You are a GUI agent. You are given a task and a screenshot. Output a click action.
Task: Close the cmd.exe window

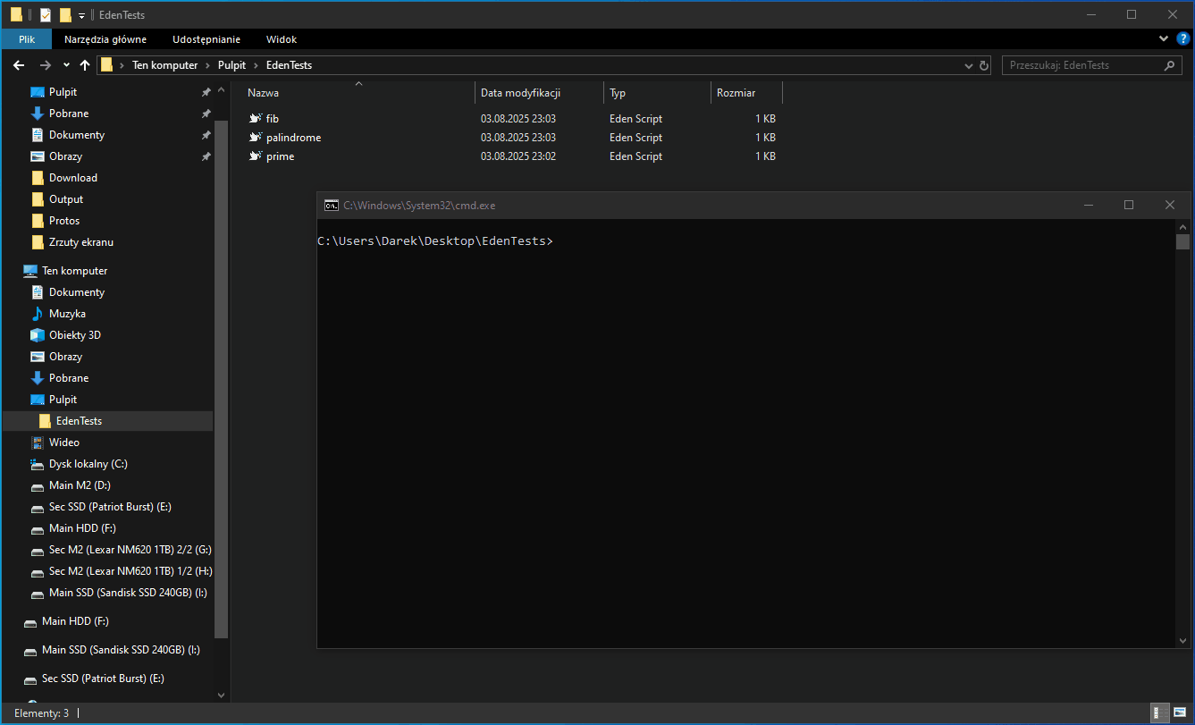pyautogui.click(x=1170, y=205)
